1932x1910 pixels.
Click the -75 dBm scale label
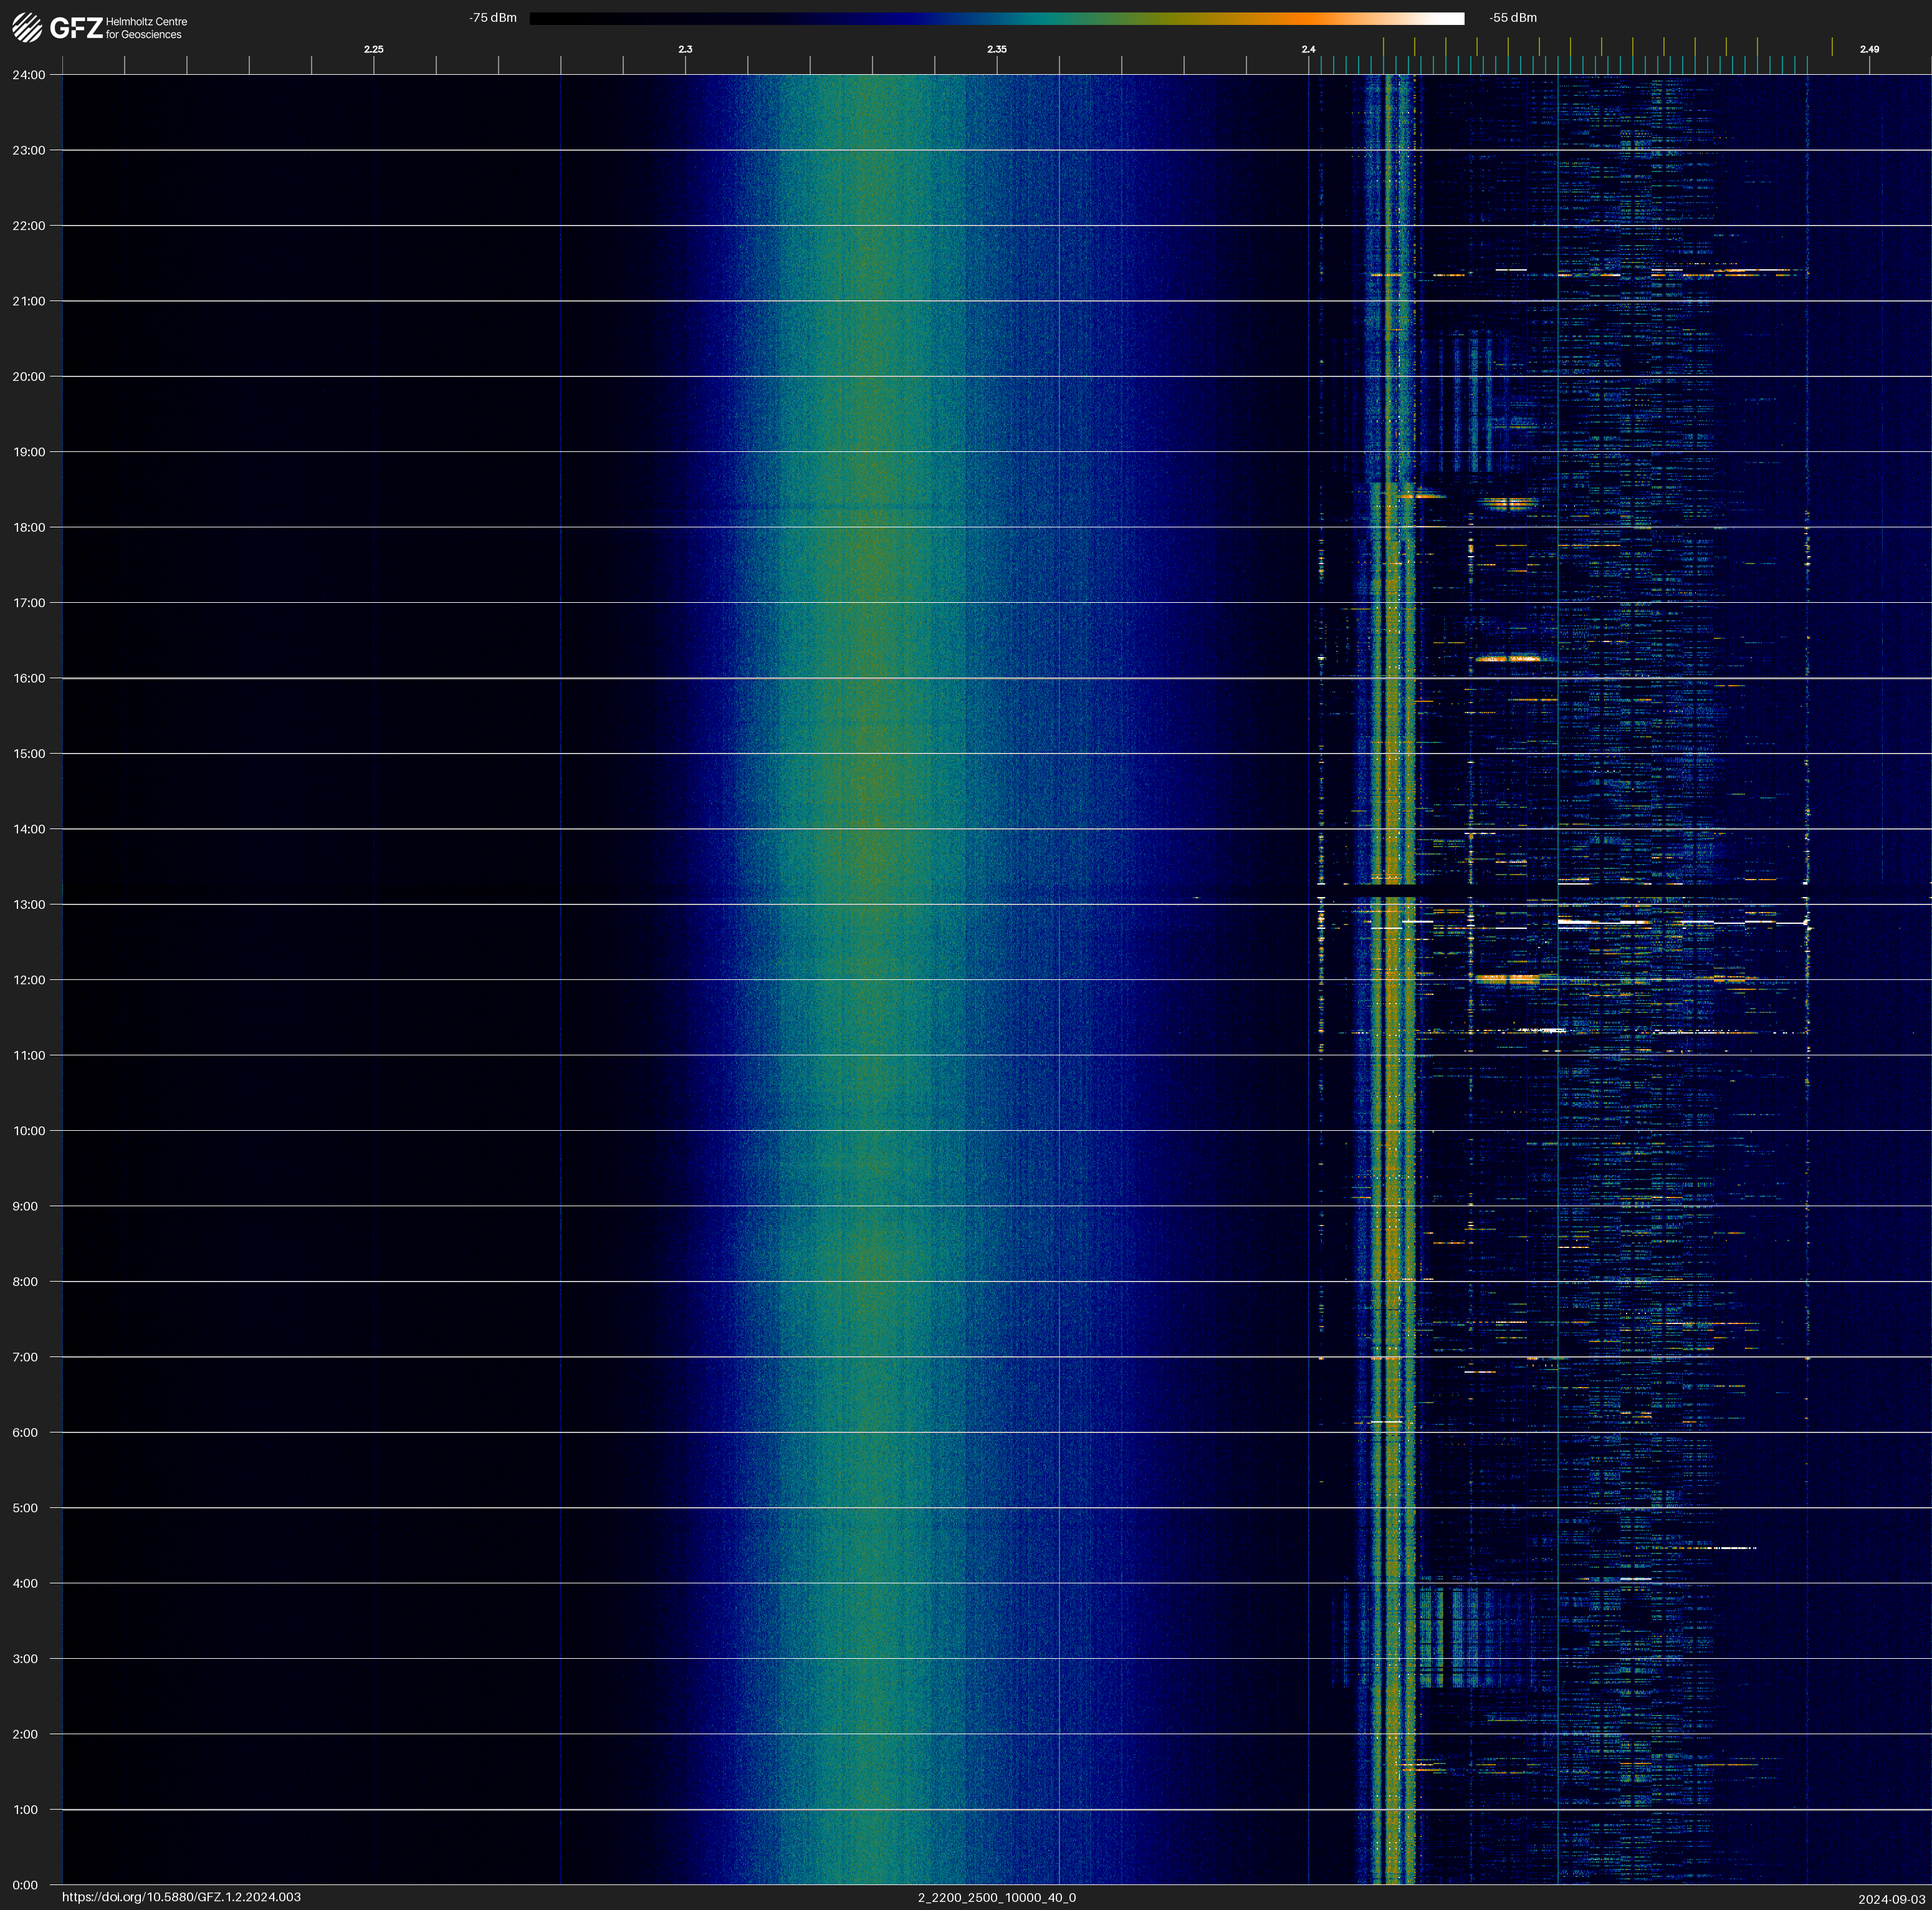493,18
